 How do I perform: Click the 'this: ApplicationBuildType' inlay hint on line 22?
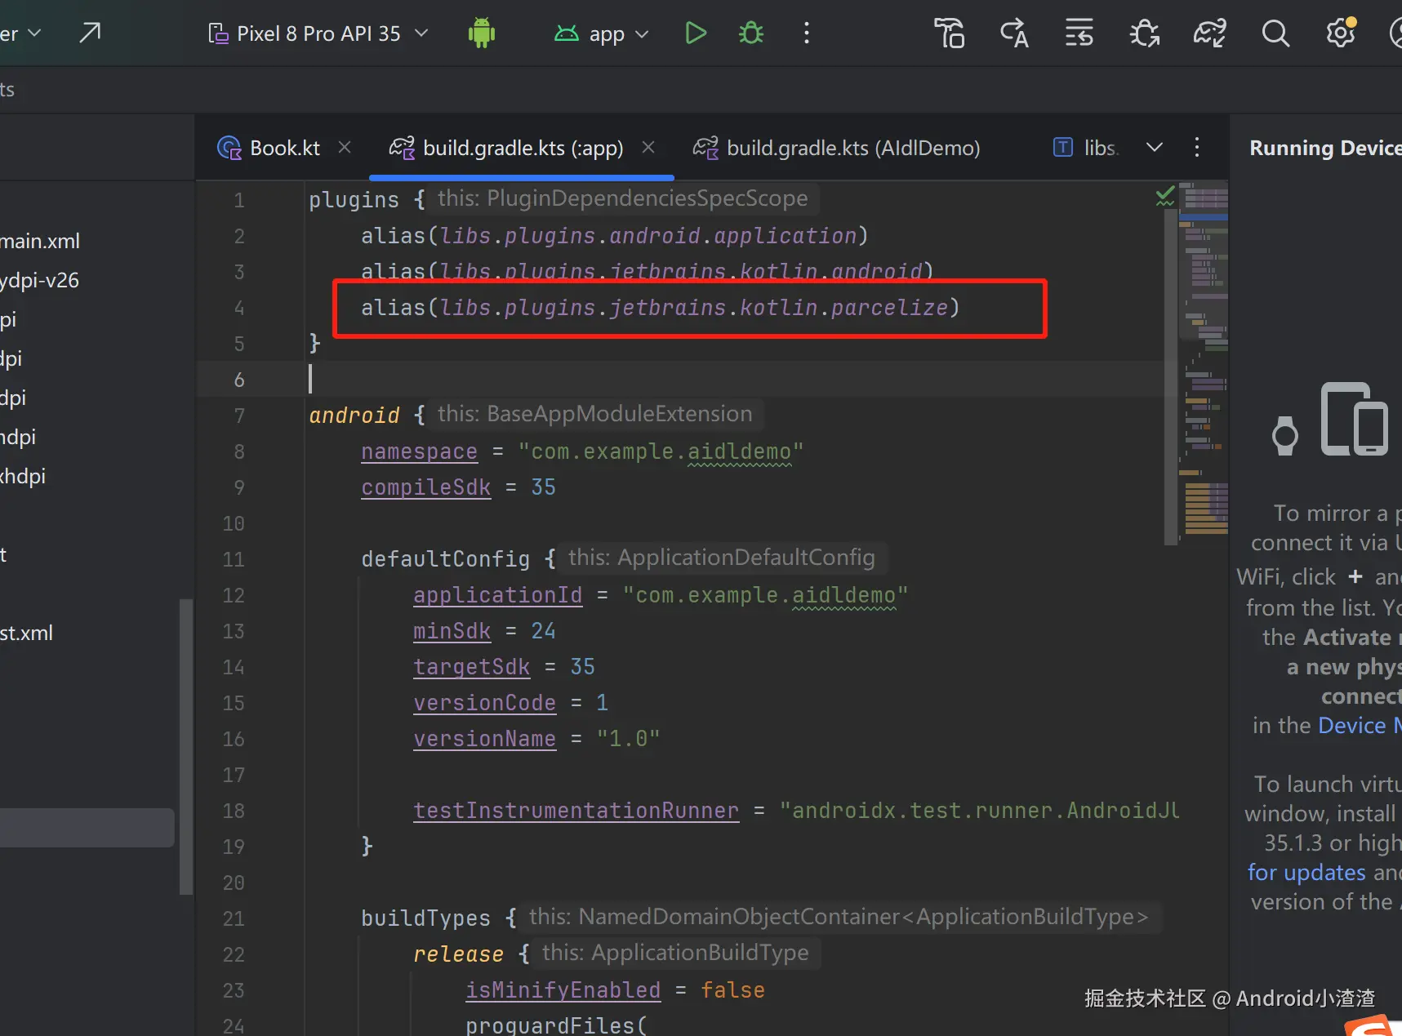[x=675, y=953]
